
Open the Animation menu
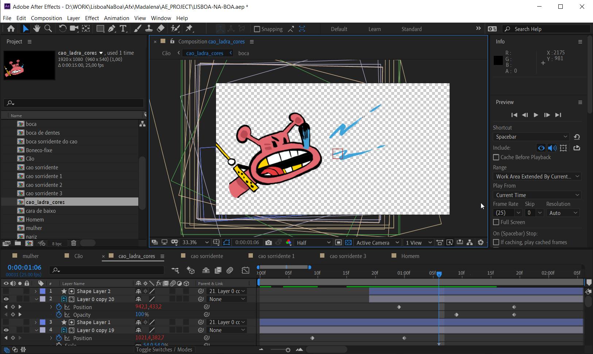(x=116, y=18)
